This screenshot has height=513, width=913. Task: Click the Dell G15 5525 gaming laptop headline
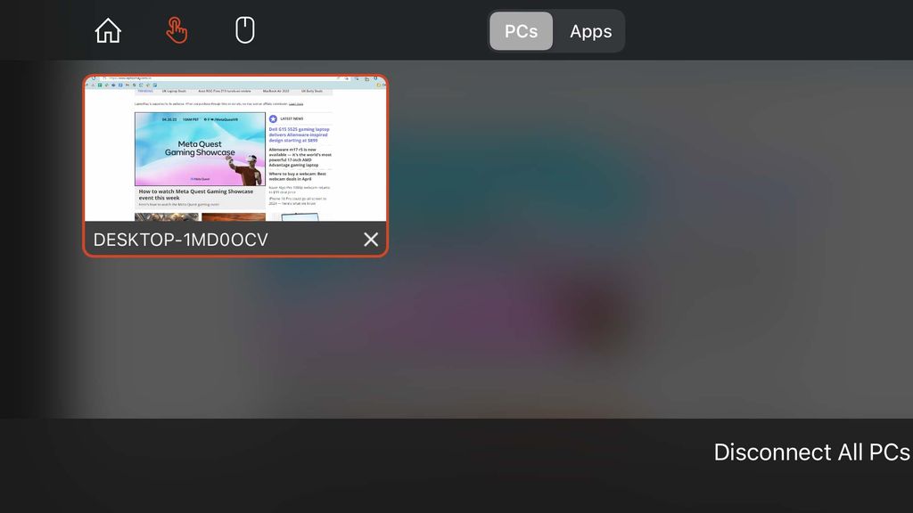[x=298, y=134]
